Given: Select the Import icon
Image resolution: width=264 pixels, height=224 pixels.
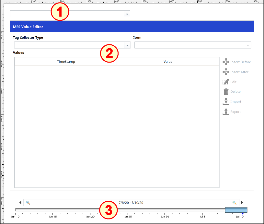Looking at the screenshot, I should pyautogui.click(x=226, y=101).
